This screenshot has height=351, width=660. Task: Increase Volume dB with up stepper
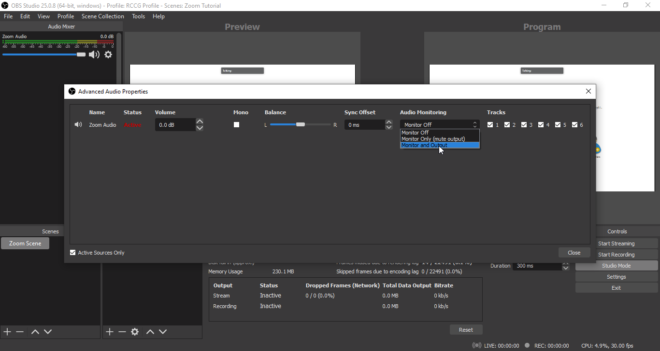[200, 122]
